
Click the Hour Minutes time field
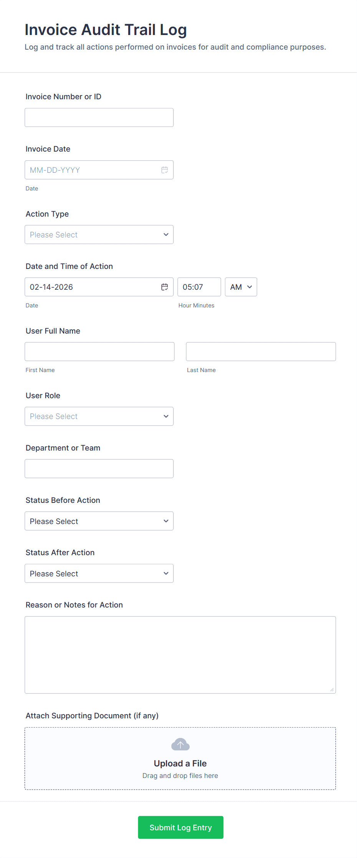pyautogui.click(x=199, y=287)
